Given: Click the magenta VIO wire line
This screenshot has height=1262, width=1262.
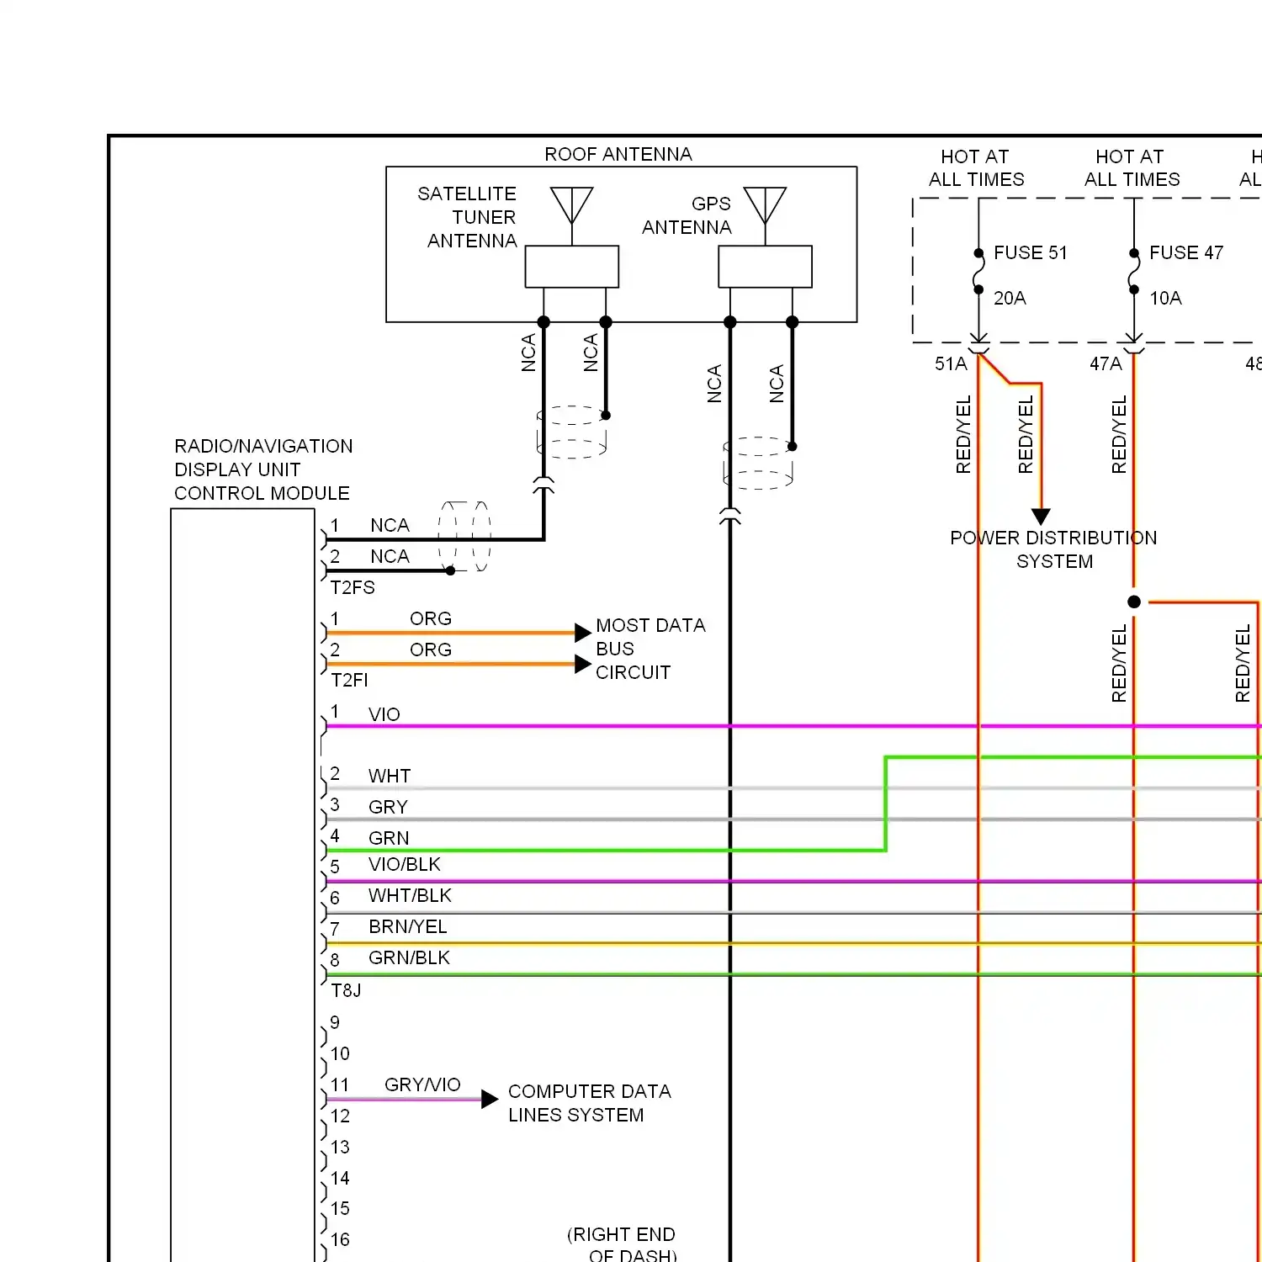Looking at the screenshot, I should tap(793, 726).
